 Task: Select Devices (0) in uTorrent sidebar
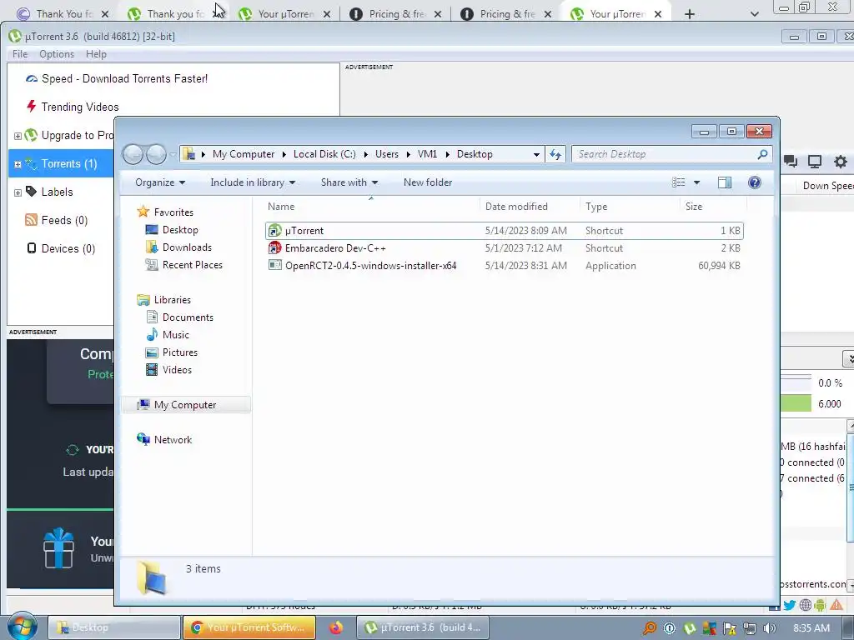[x=68, y=248]
